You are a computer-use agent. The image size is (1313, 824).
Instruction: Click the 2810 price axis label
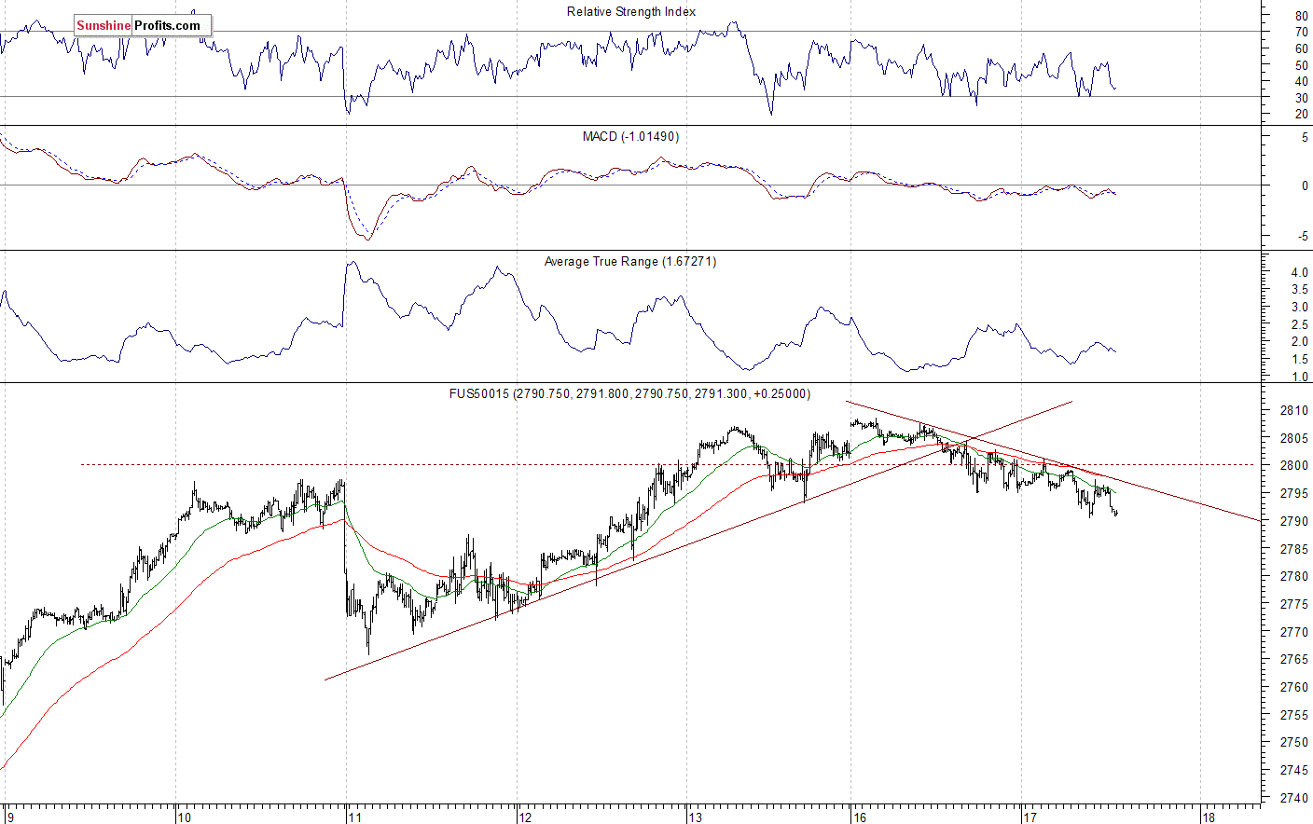pos(1292,411)
